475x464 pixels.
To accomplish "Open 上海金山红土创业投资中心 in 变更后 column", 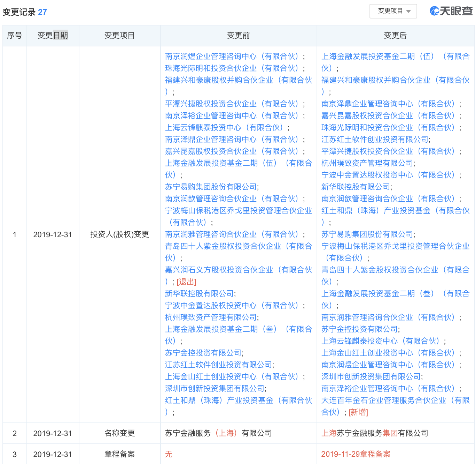I will click(390, 353).
